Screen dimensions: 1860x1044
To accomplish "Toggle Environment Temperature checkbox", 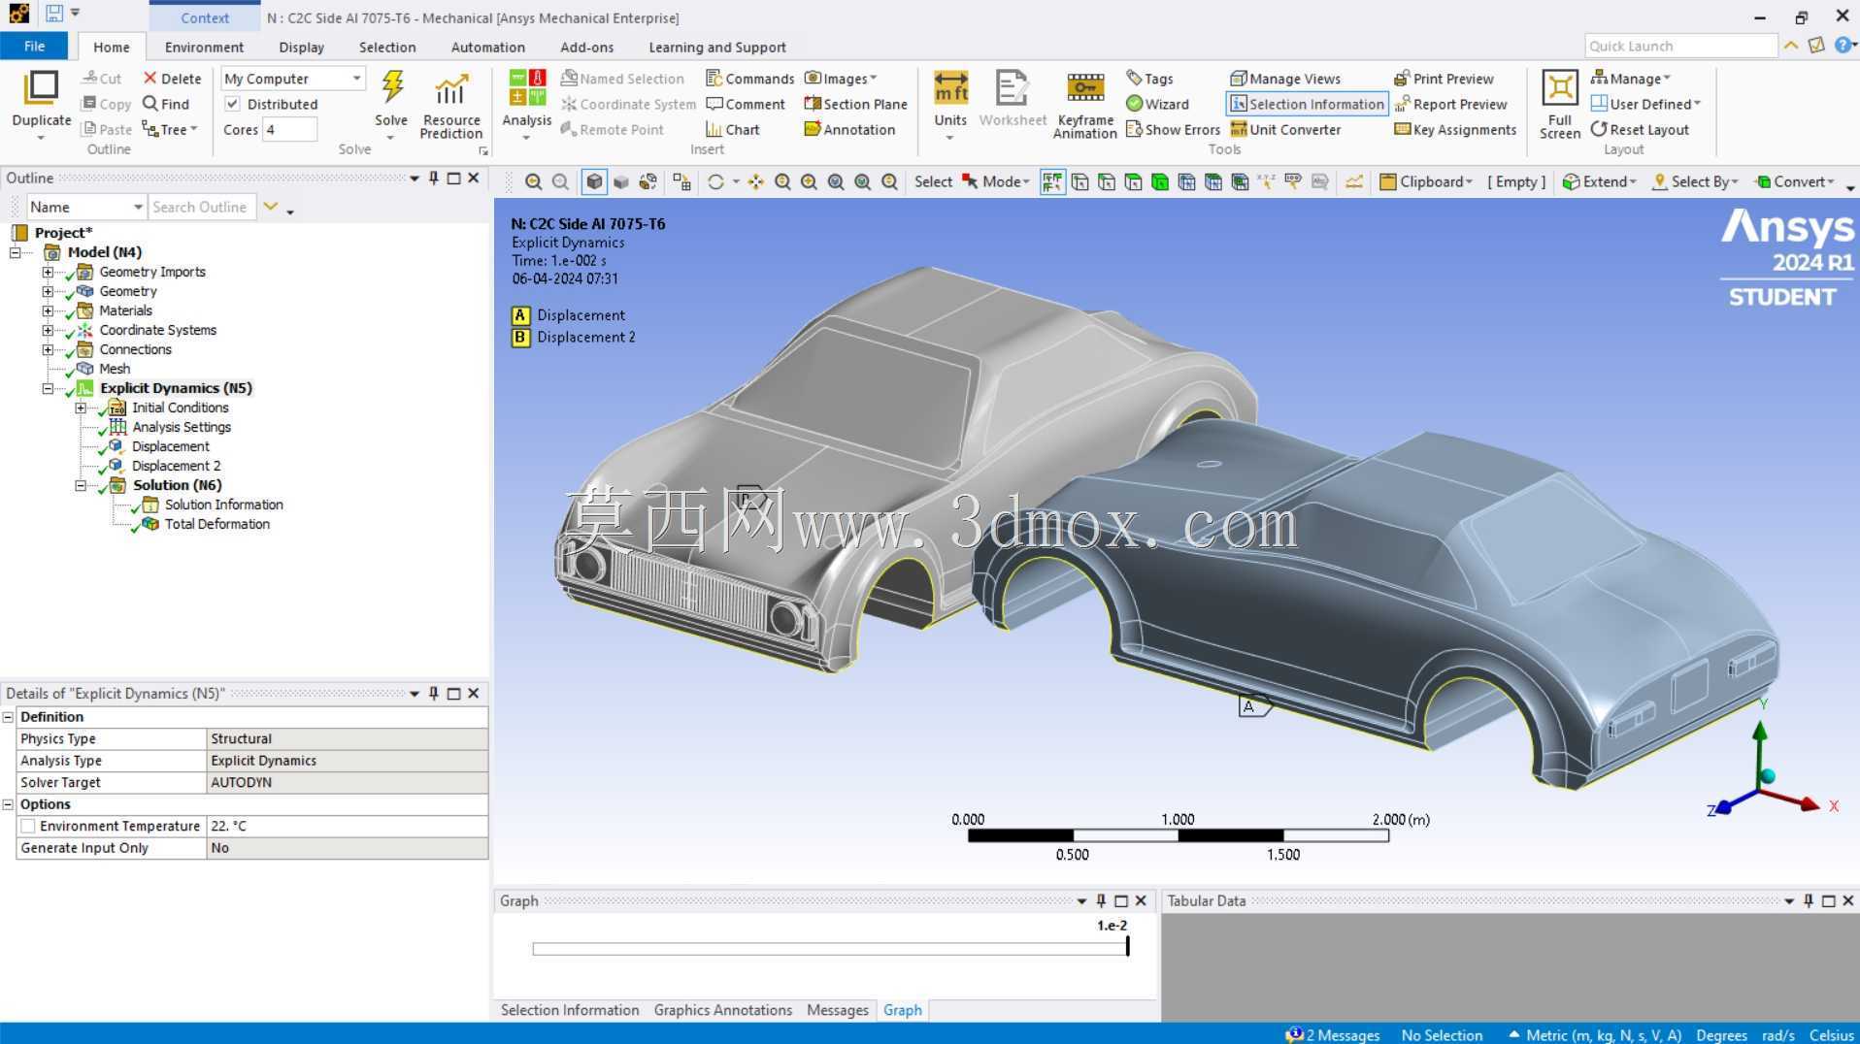I will pos(28,826).
